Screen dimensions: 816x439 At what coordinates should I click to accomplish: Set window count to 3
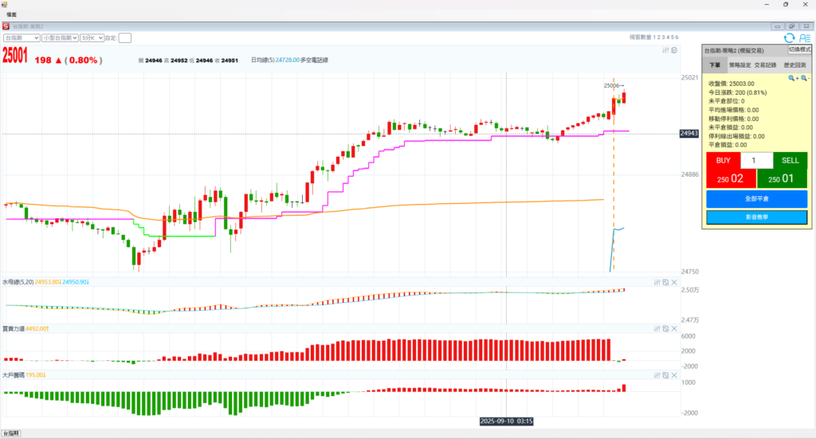click(x=664, y=37)
